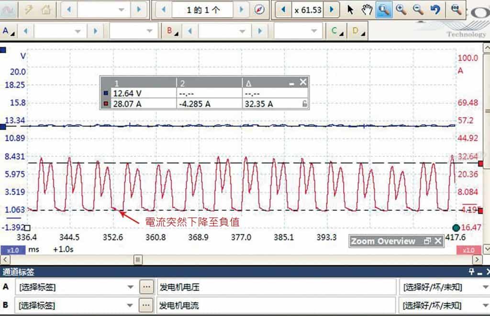Image resolution: width=490 pixels, height=316 pixels.
Task: Select the arrow pointer tool
Action: coord(350,10)
